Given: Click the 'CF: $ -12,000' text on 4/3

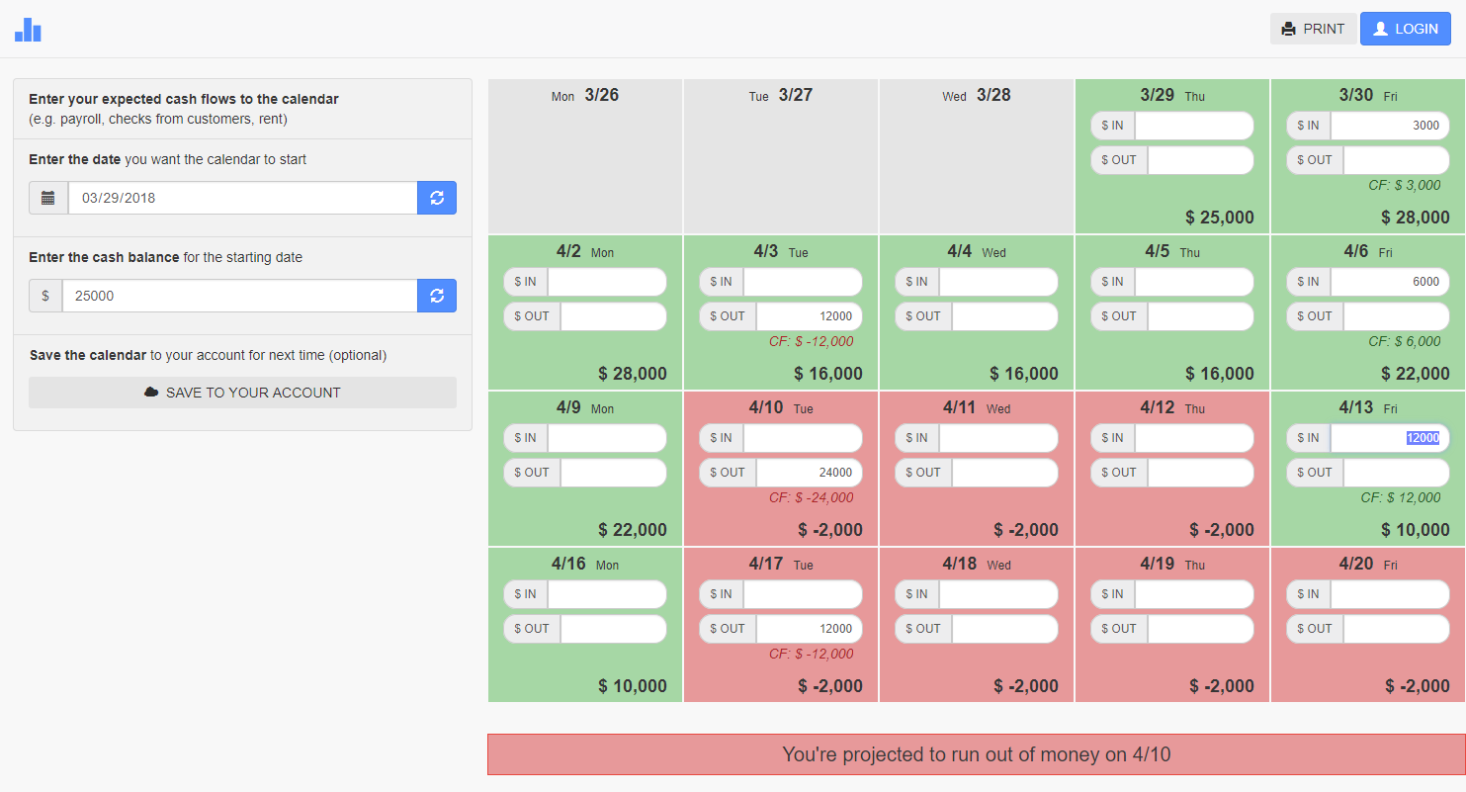Looking at the screenshot, I should pyautogui.click(x=811, y=341).
